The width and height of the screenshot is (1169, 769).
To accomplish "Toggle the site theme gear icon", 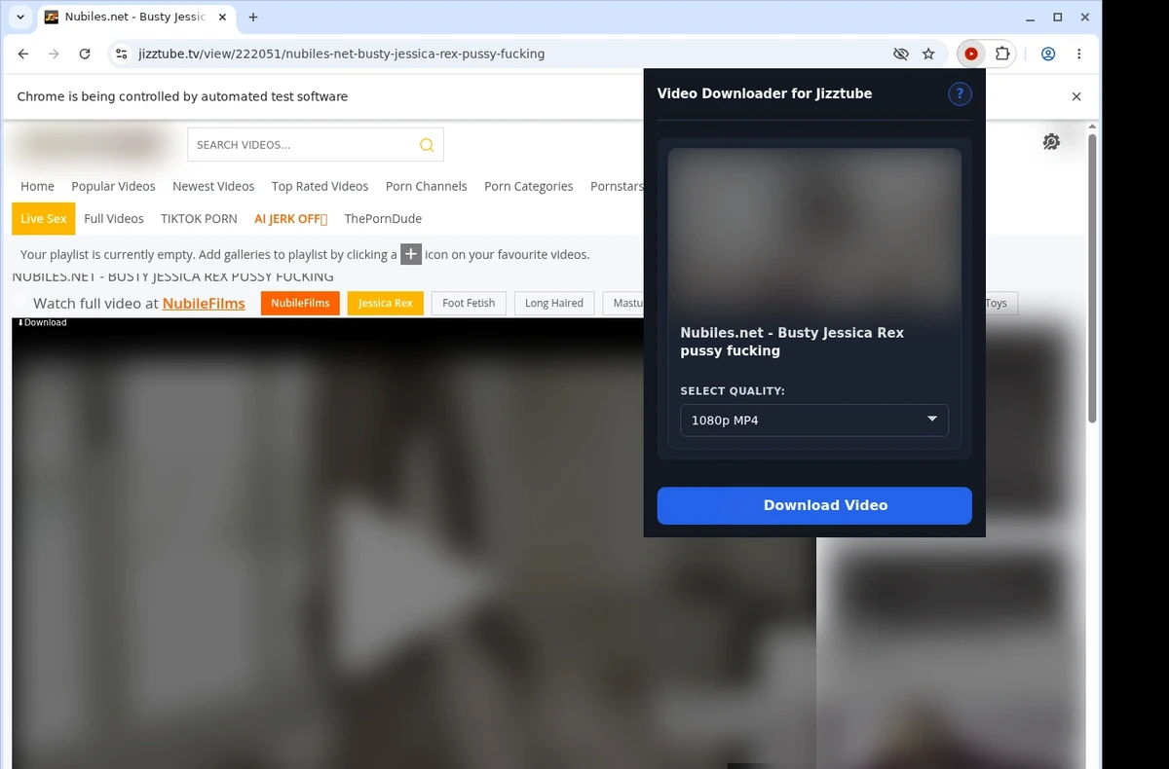I will click(1051, 142).
